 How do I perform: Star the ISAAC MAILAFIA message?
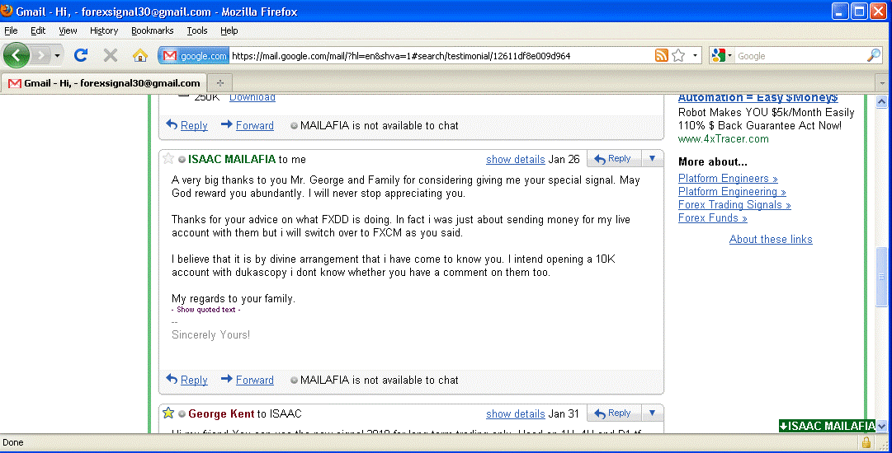tap(168, 158)
